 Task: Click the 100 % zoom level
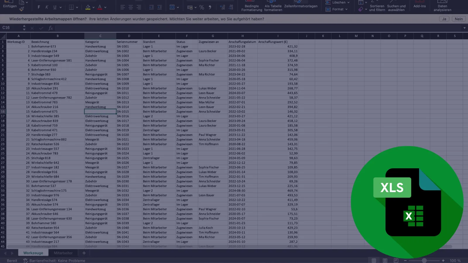[x=455, y=261]
